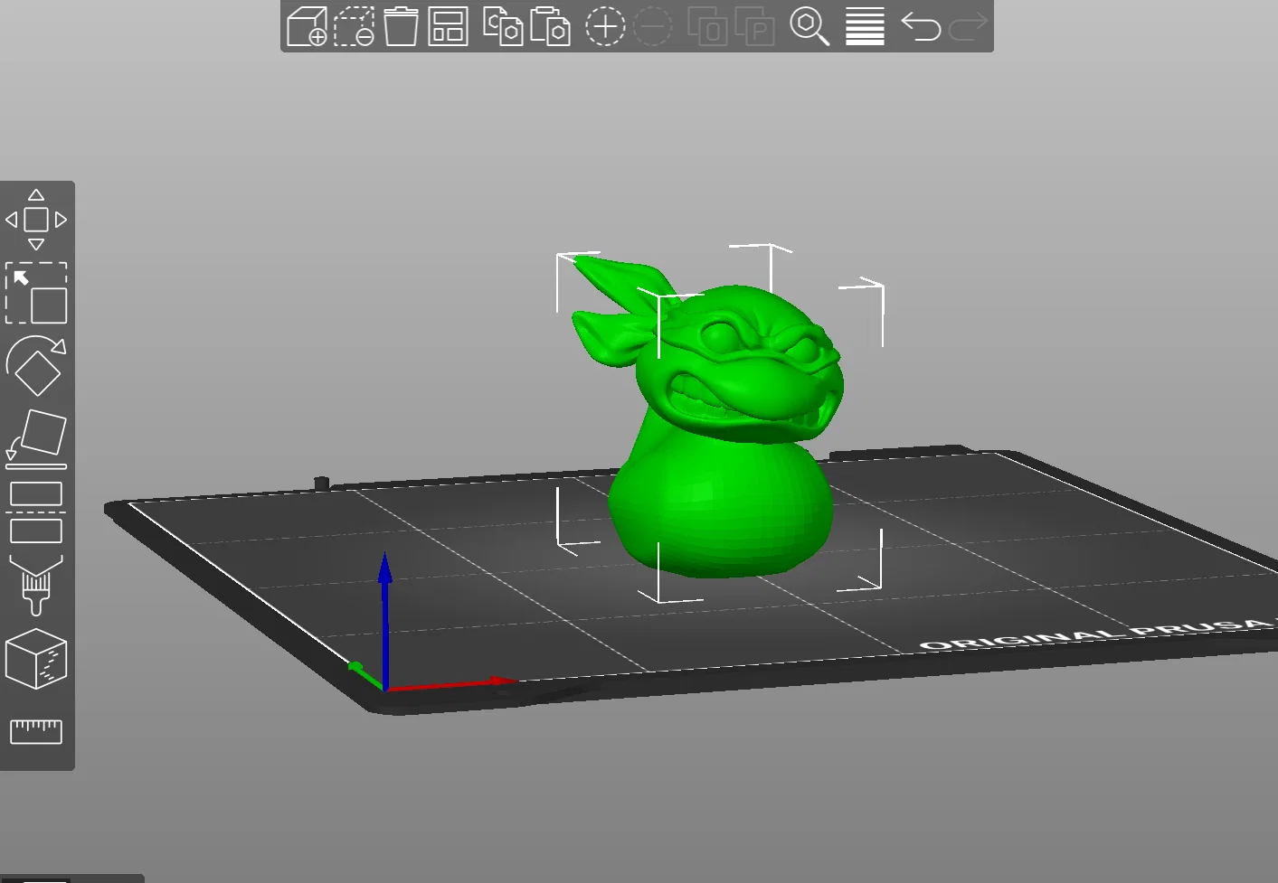Select the Move tool
This screenshot has width=1278, height=883.
[36, 220]
